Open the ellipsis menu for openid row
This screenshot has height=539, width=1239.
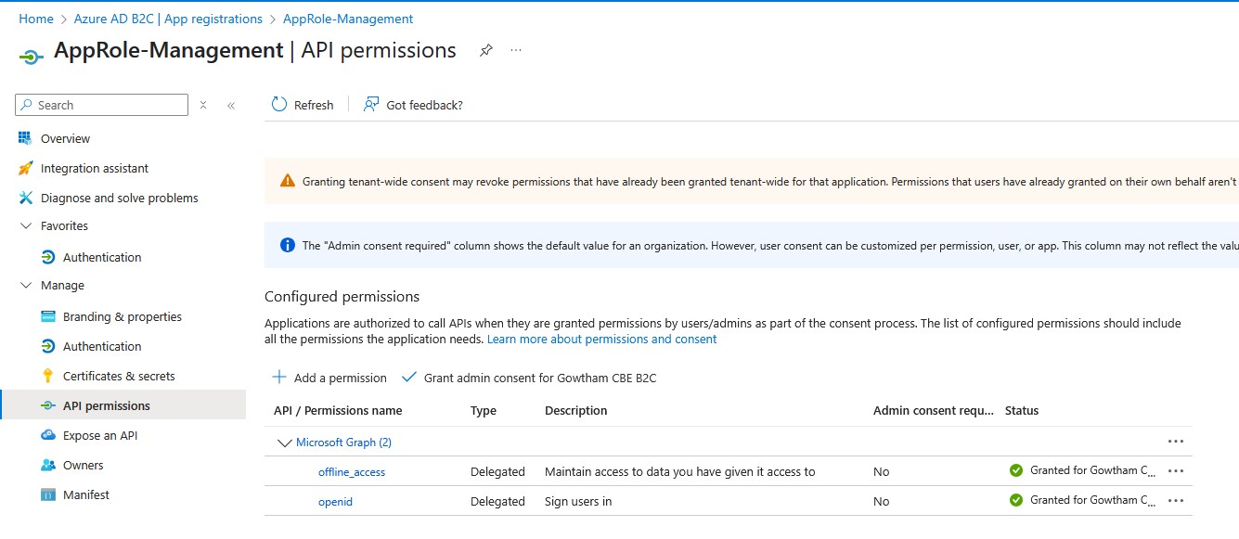pyautogui.click(x=1176, y=501)
